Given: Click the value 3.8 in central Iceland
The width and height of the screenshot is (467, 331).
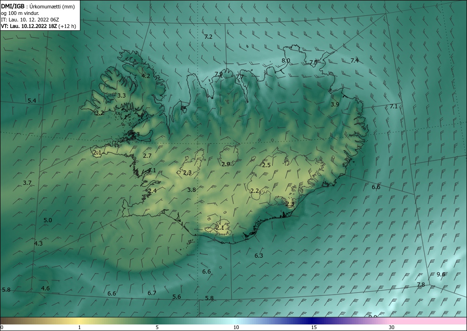Looking at the screenshot, I should point(191,190).
